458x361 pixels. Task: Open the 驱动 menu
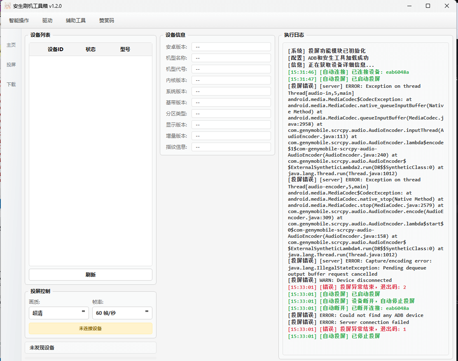coord(47,20)
